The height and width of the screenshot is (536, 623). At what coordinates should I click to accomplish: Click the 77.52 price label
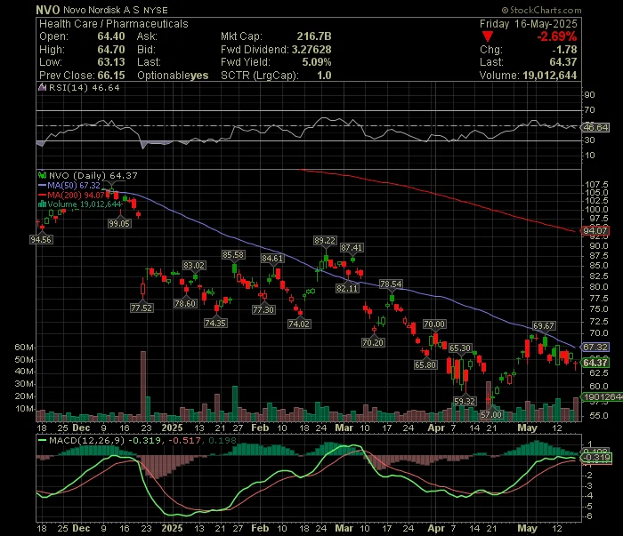[142, 308]
